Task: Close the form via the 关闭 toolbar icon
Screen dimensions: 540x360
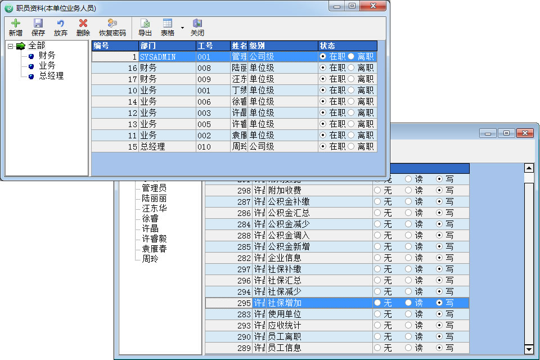Action: point(197,27)
